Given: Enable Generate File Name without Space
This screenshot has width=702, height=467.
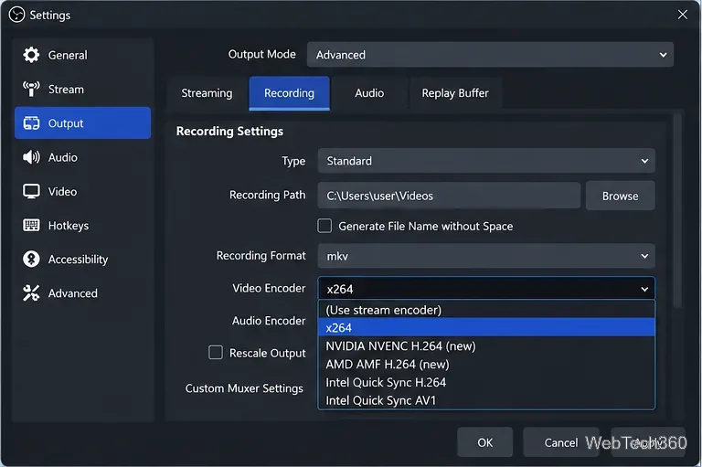Looking at the screenshot, I should (x=324, y=226).
